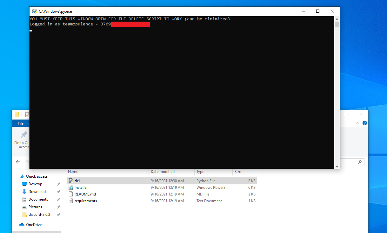Image resolution: width=387 pixels, height=233 pixels.
Task: Click the Properties checkmark quick-access icon
Action: coord(27,114)
